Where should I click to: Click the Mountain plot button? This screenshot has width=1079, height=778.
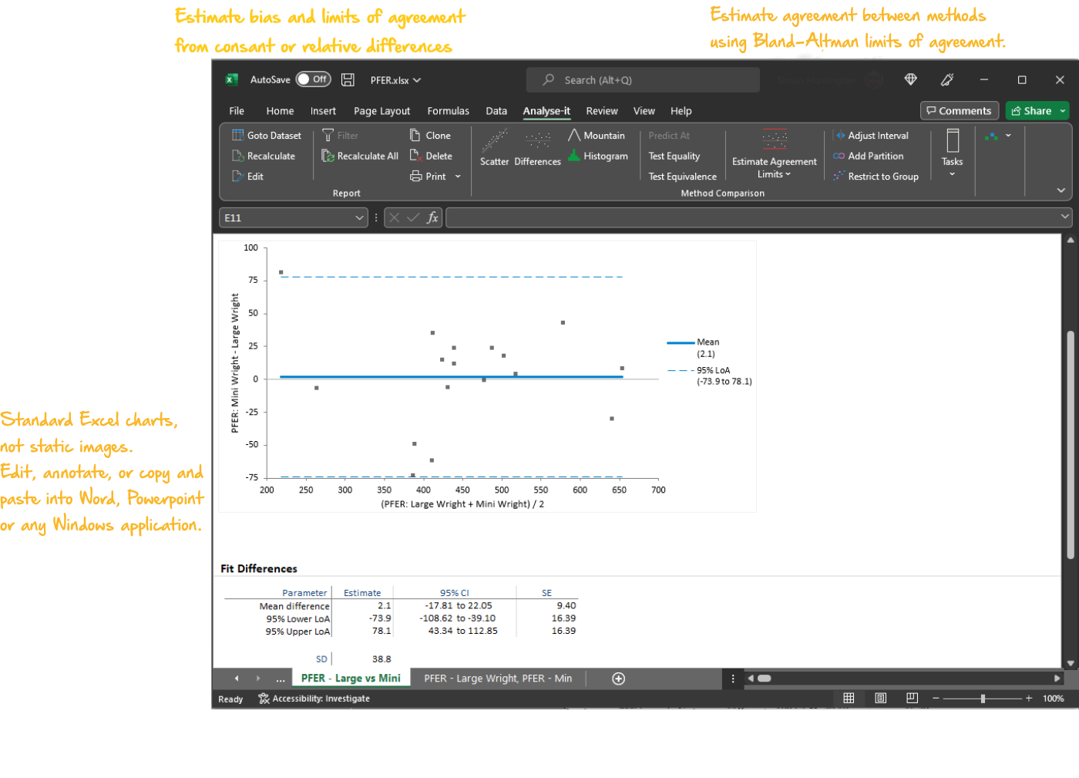click(597, 136)
